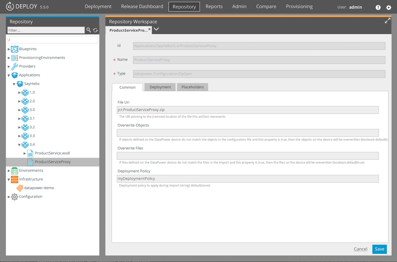Click the Configuration gear icon
Viewport: 397px width, 262px height.
15,197
